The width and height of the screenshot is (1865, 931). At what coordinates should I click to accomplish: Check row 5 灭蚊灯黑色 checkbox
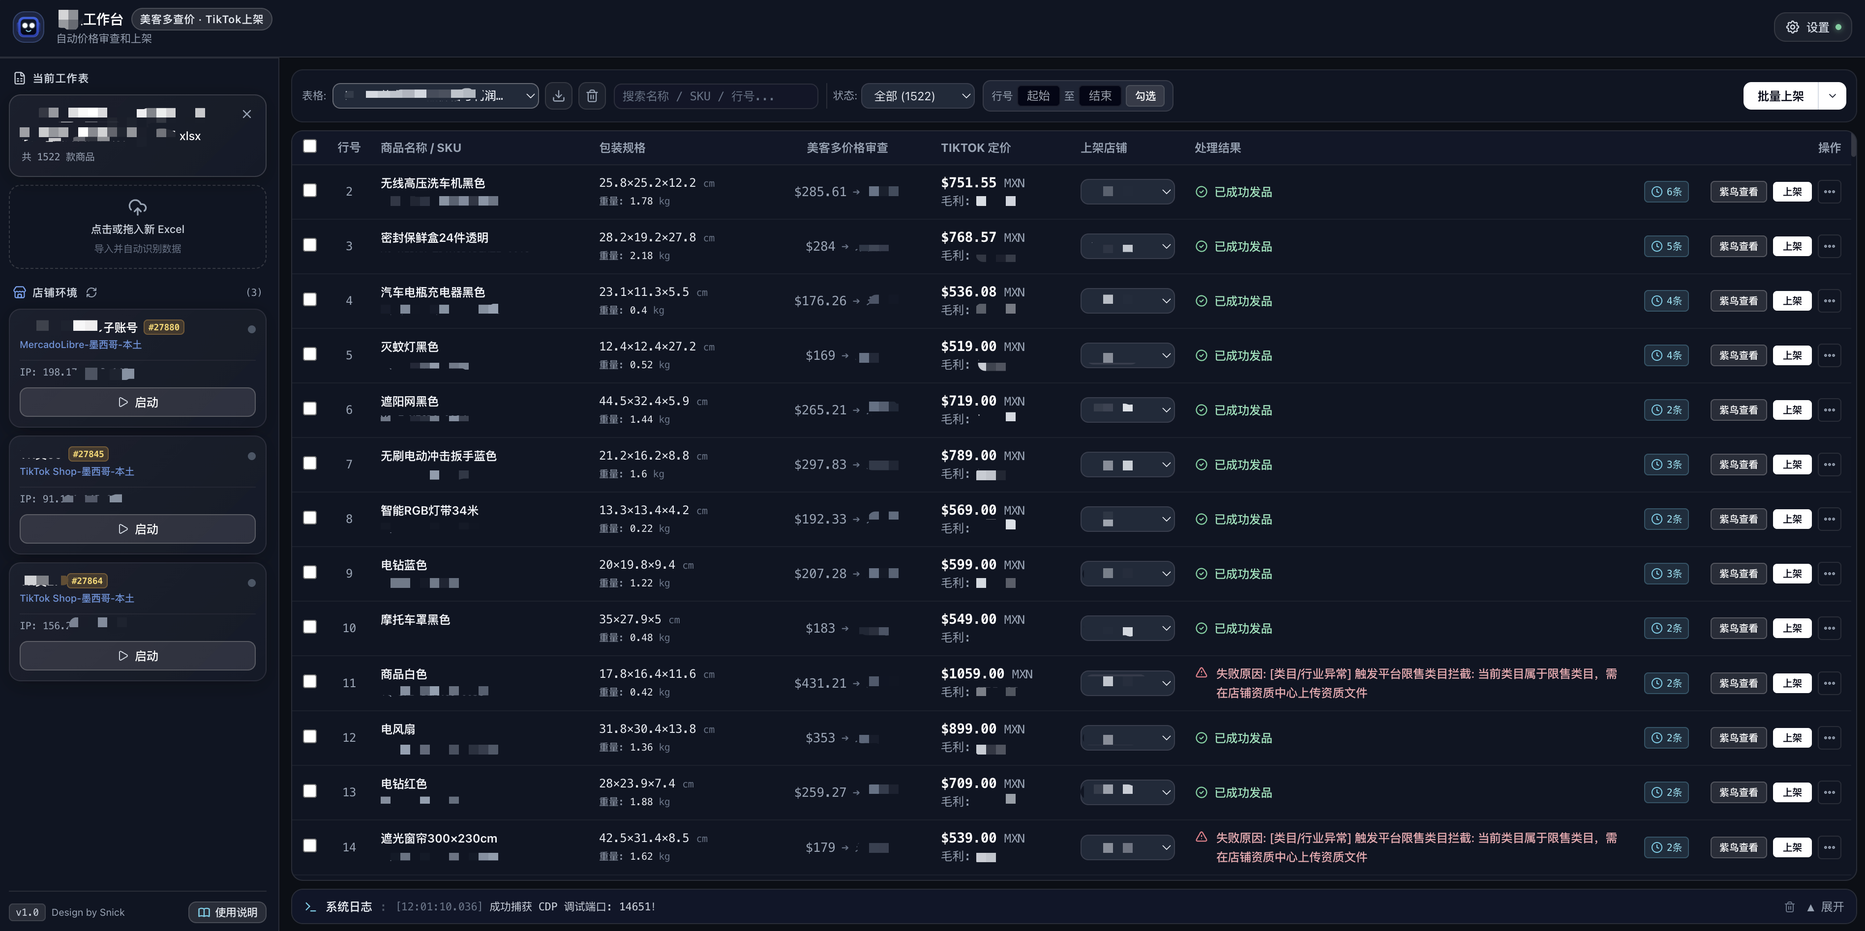310,354
